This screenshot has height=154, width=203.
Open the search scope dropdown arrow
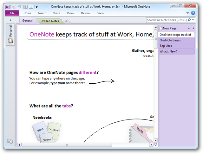(193, 20)
